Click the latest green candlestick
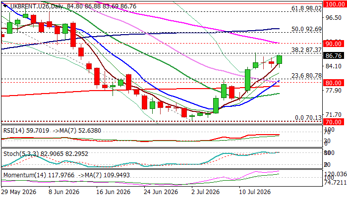This screenshot has width=347, height=198. [x=279, y=60]
